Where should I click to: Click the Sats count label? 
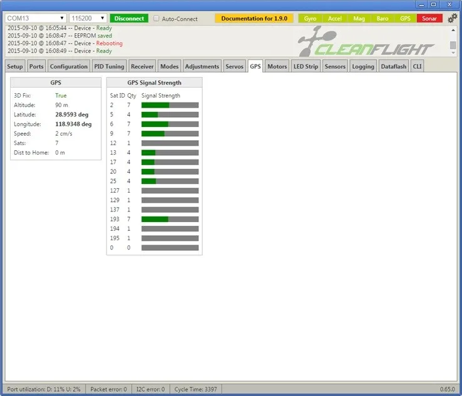click(20, 143)
